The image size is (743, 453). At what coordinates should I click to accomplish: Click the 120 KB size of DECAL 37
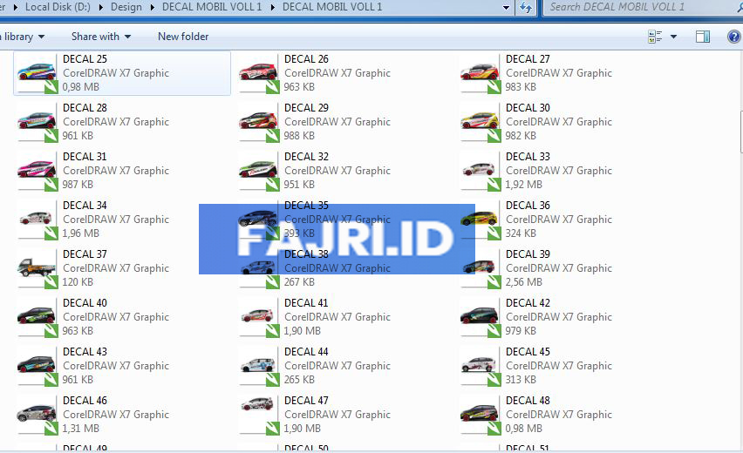click(78, 282)
